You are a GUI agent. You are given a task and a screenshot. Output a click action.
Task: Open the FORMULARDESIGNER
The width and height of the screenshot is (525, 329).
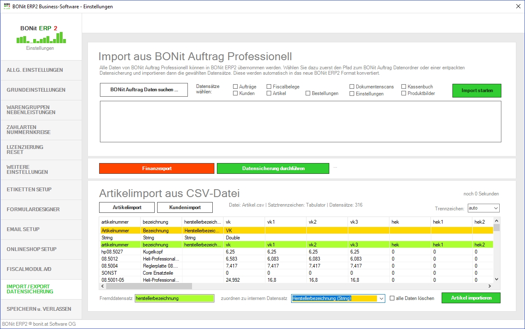[x=41, y=210]
